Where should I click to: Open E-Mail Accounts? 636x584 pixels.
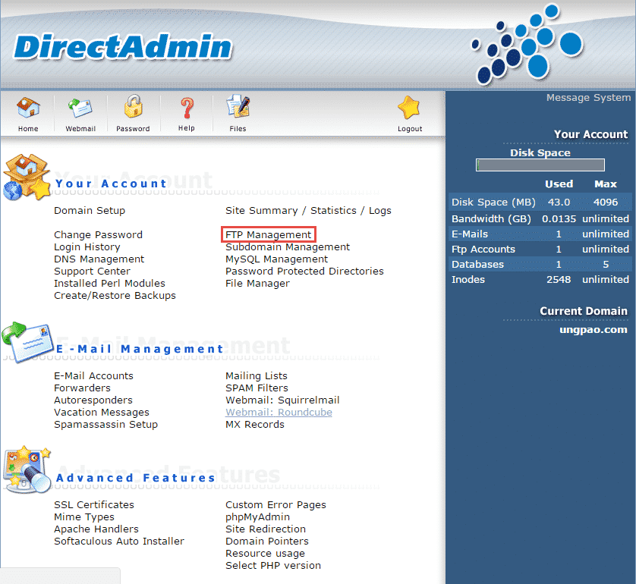tap(93, 376)
